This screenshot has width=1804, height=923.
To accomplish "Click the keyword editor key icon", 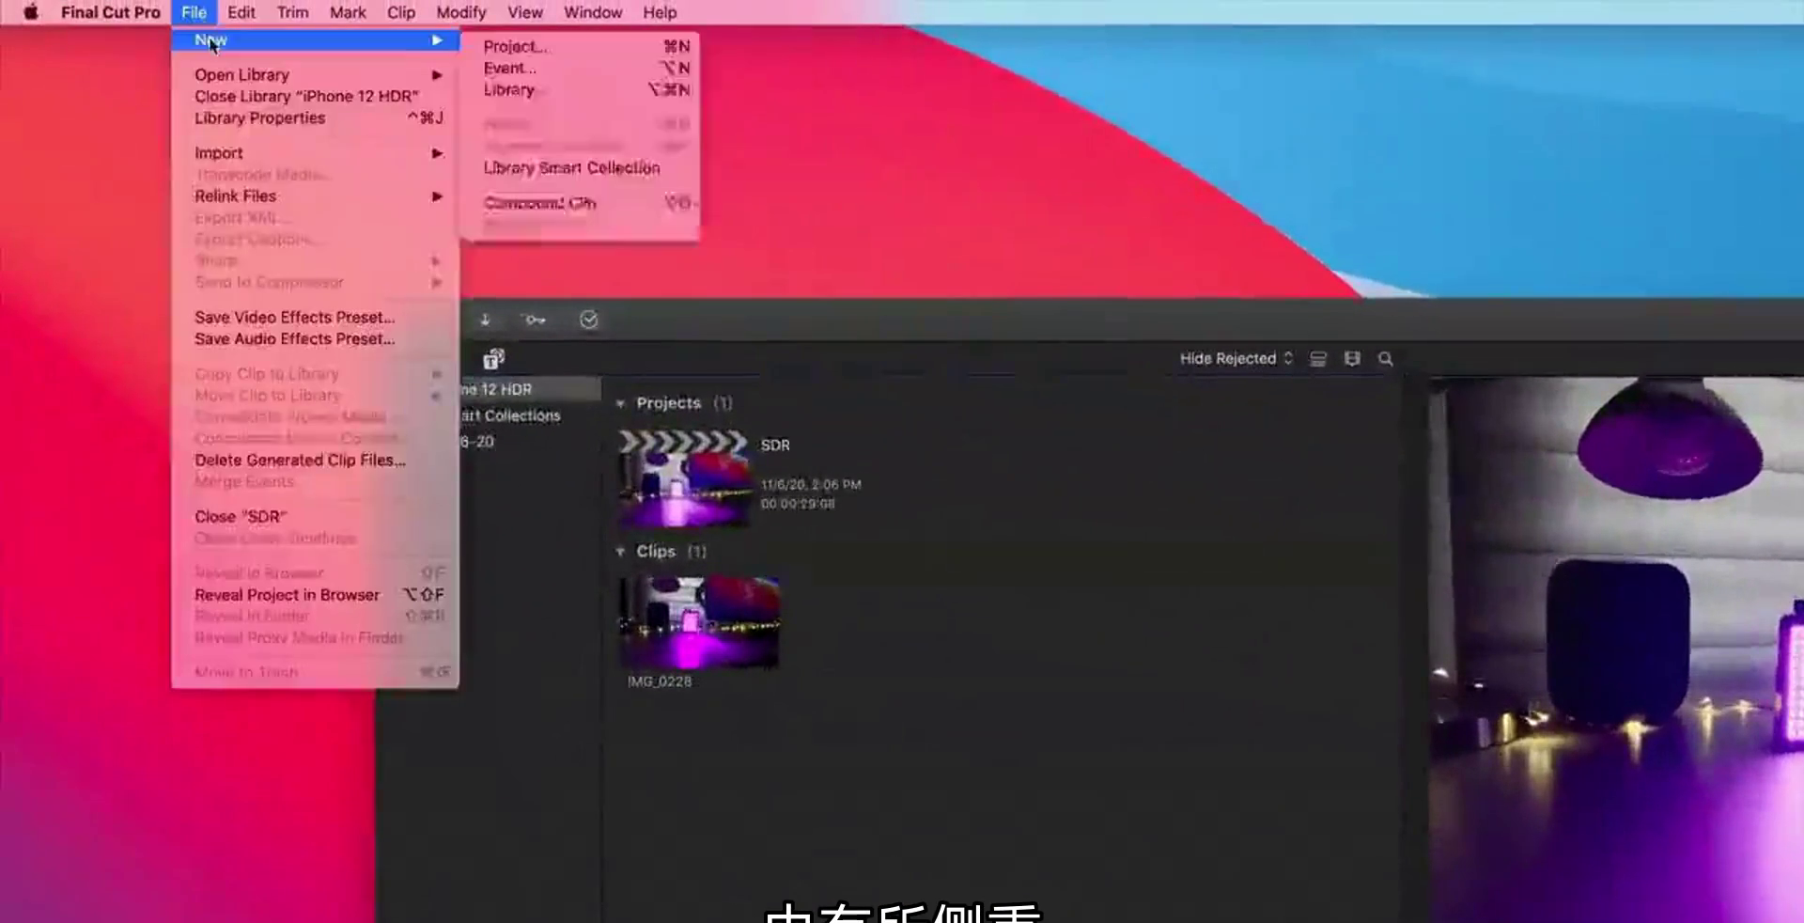I will (535, 320).
